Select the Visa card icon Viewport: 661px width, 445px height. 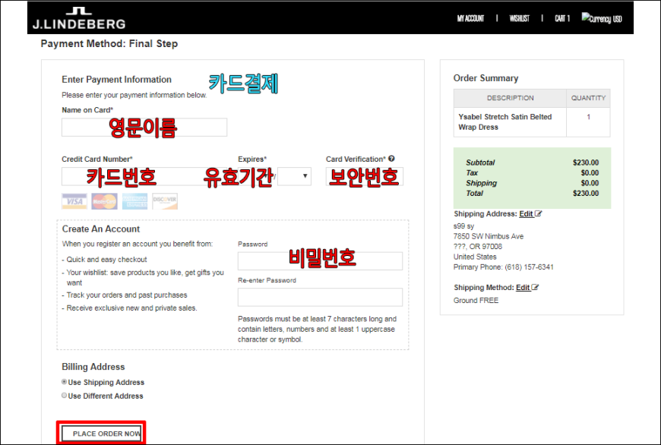[x=74, y=201]
